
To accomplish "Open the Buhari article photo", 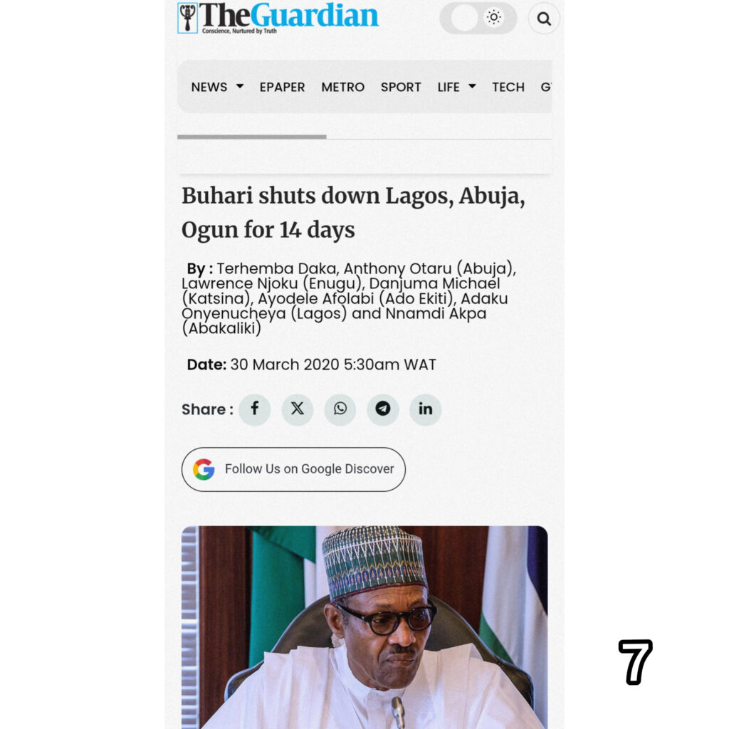I will pyautogui.click(x=364, y=627).
